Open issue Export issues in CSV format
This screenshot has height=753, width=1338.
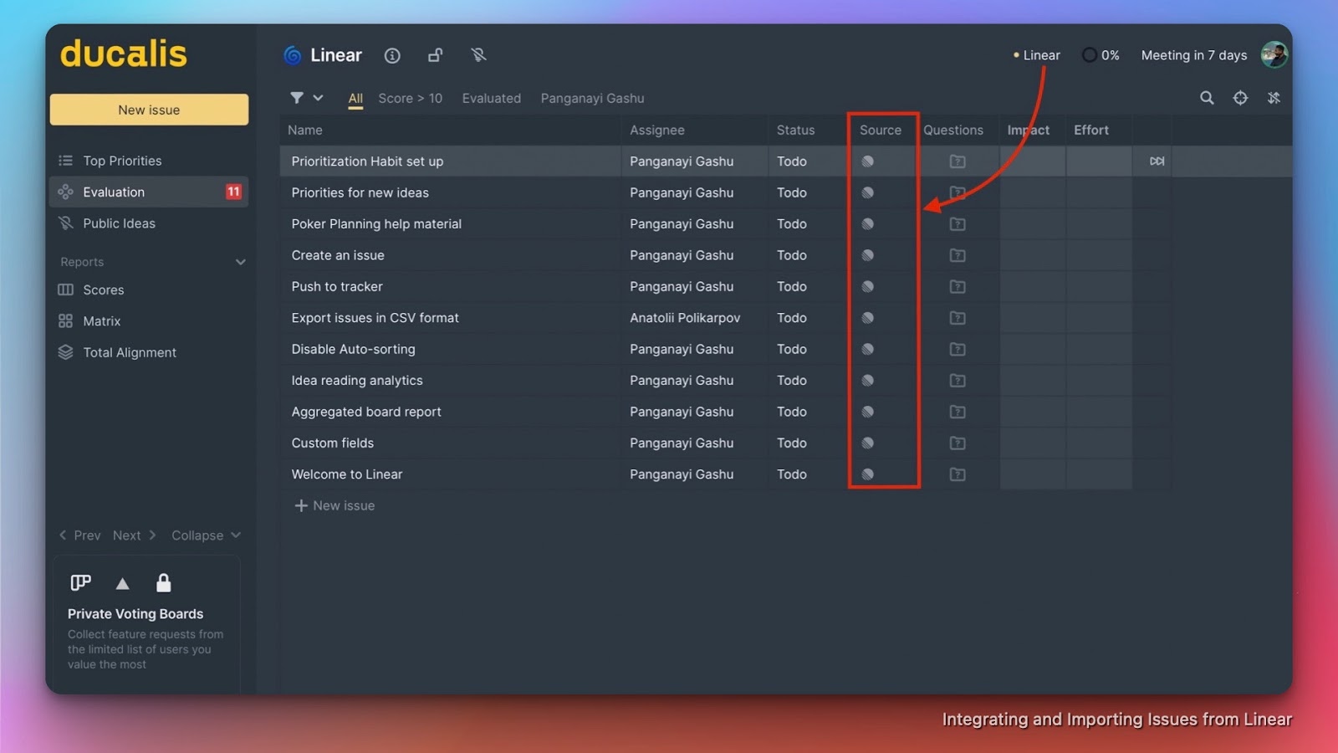(375, 318)
